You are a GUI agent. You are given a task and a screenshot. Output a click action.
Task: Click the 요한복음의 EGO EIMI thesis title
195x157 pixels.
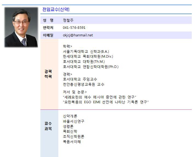[106, 102]
